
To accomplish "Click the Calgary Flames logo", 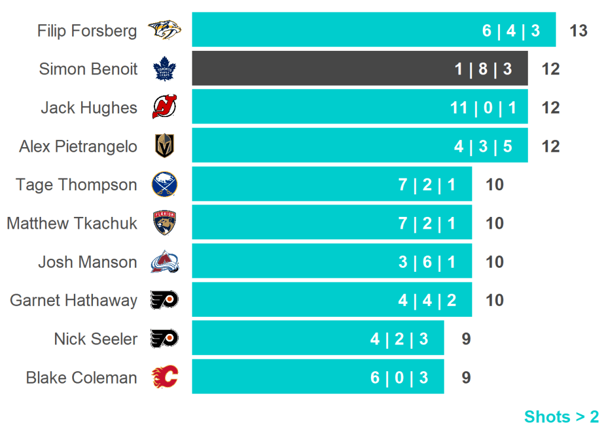I will [x=165, y=377].
